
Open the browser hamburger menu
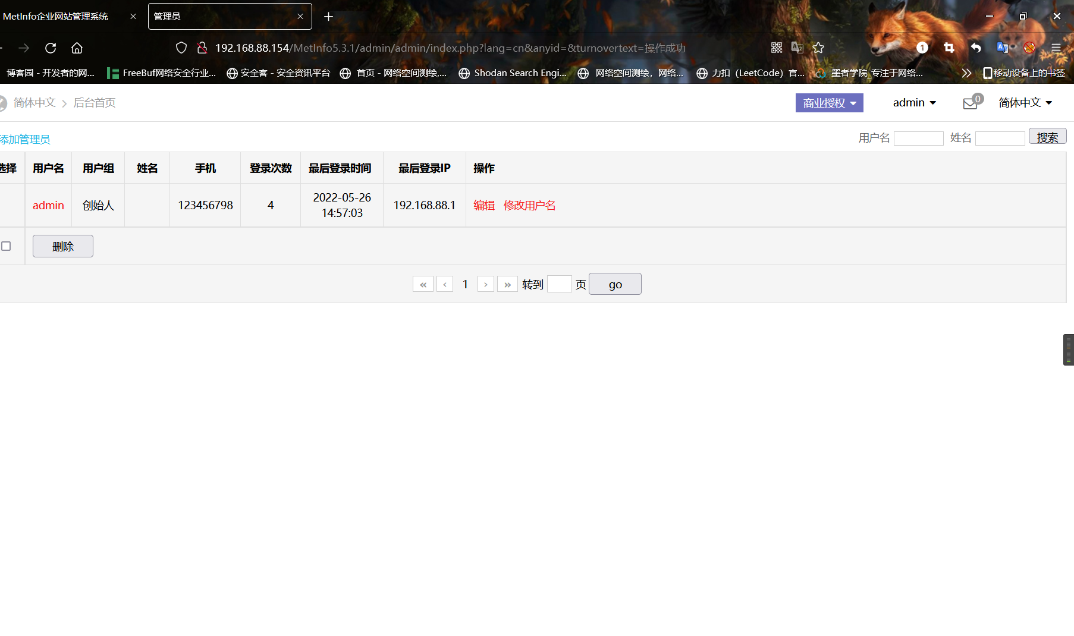tap(1056, 48)
